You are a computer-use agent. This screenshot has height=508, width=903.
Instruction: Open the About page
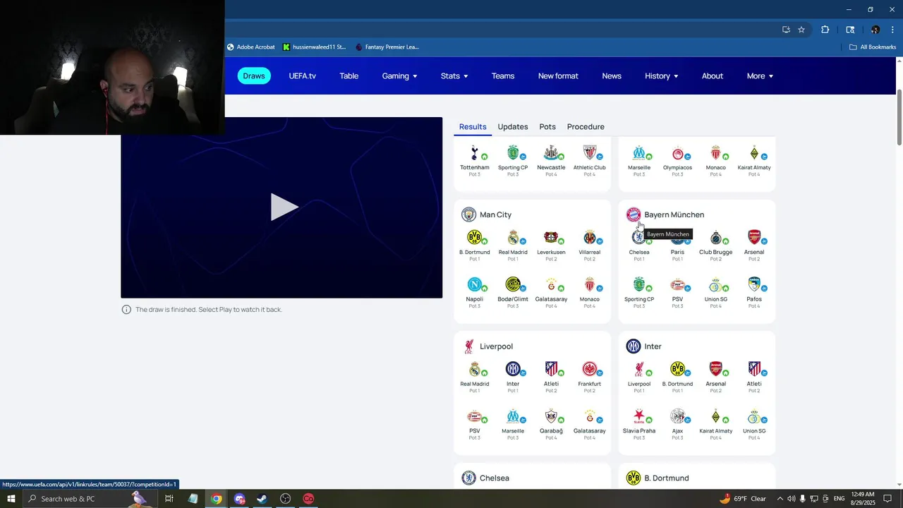[x=713, y=76]
